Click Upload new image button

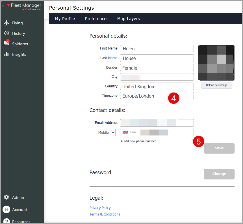[216, 85]
